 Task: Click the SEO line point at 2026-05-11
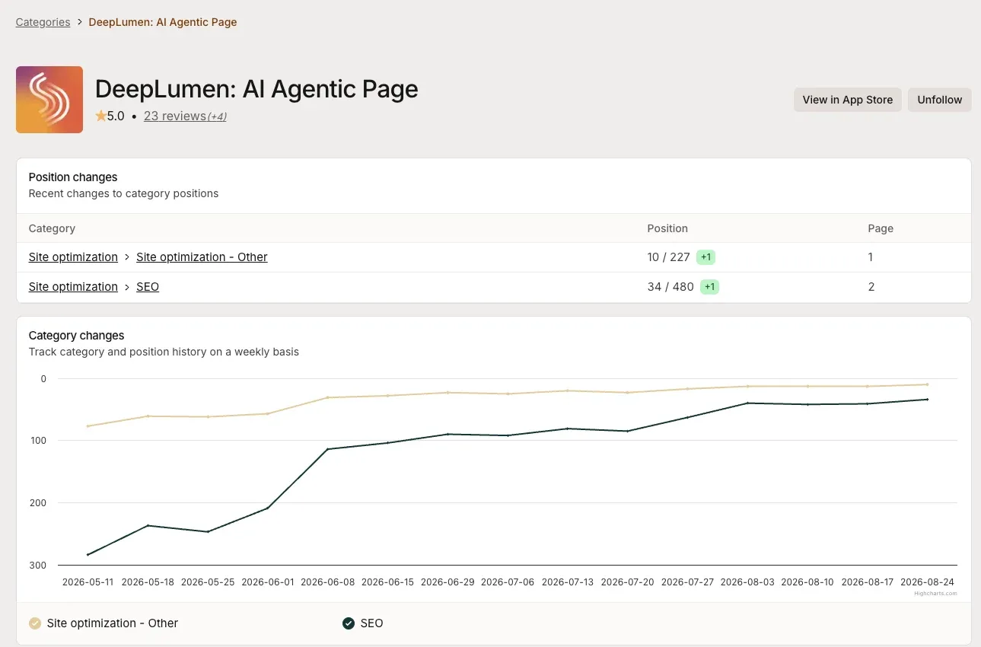click(88, 555)
